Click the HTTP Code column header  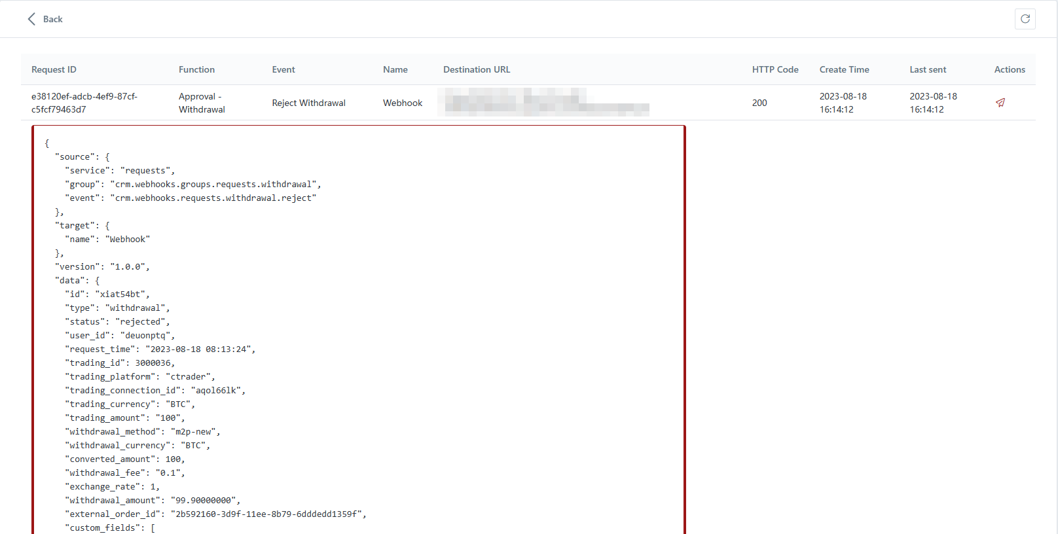click(775, 69)
